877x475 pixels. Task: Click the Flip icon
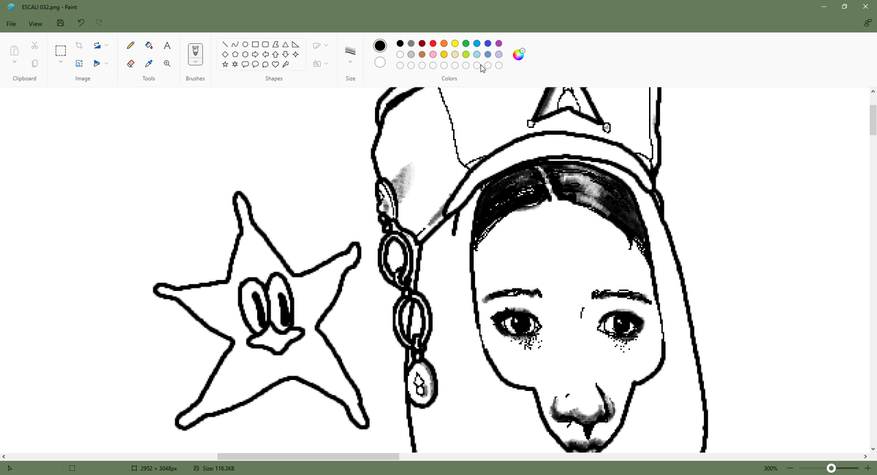[96, 64]
